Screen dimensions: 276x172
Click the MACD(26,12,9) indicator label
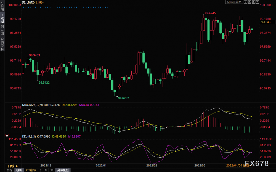(33, 105)
